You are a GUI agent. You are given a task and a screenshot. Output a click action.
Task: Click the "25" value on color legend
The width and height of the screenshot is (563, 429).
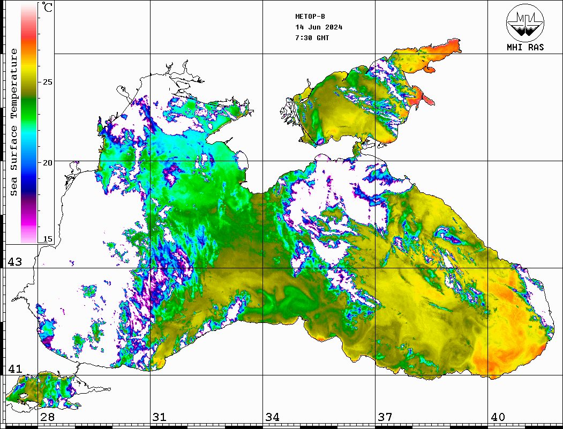click(47, 82)
